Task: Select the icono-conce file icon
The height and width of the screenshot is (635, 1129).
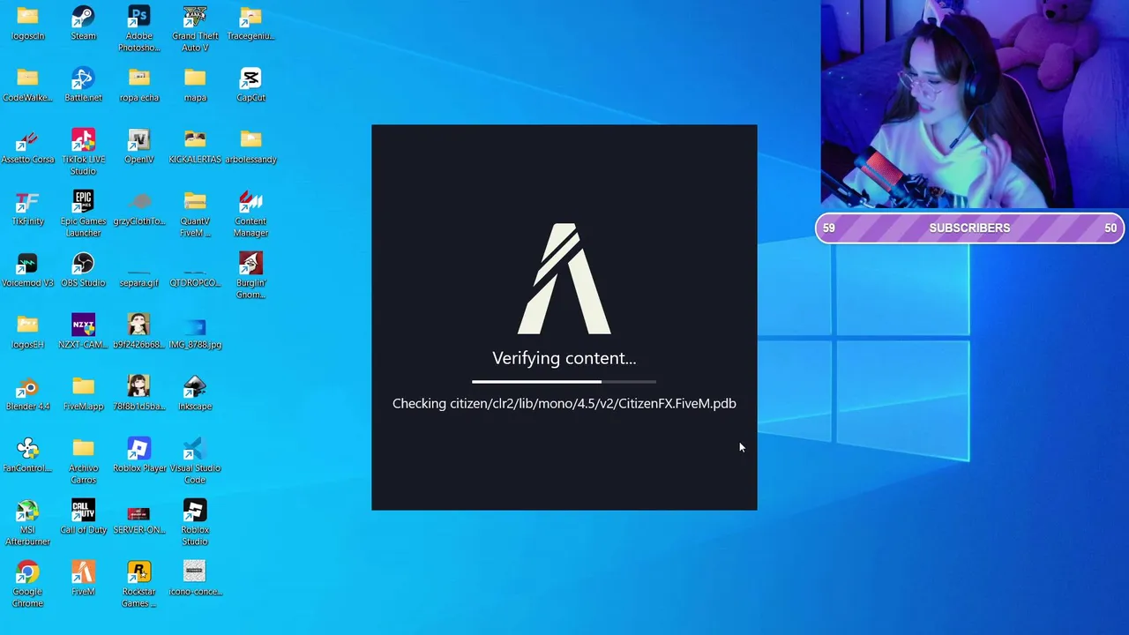Action: pyautogui.click(x=195, y=579)
